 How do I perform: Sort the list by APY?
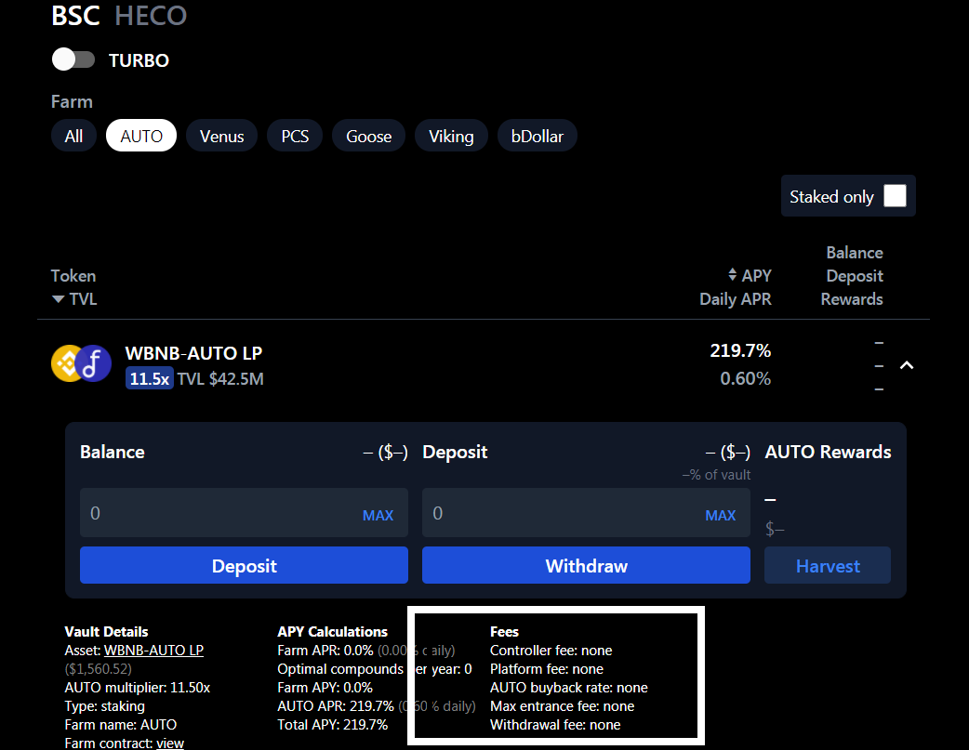(750, 275)
